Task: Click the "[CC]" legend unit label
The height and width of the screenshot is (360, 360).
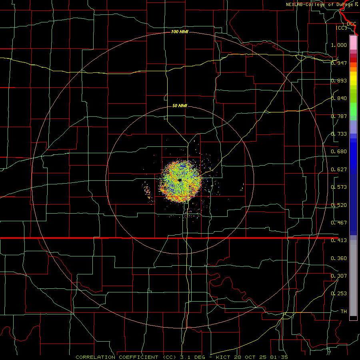Action: pos(342,28)
